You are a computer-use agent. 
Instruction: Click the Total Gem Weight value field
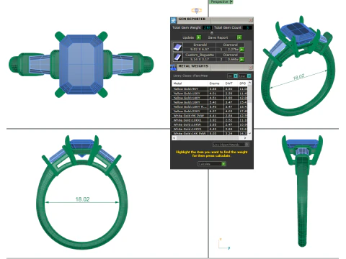click(207, 27)
